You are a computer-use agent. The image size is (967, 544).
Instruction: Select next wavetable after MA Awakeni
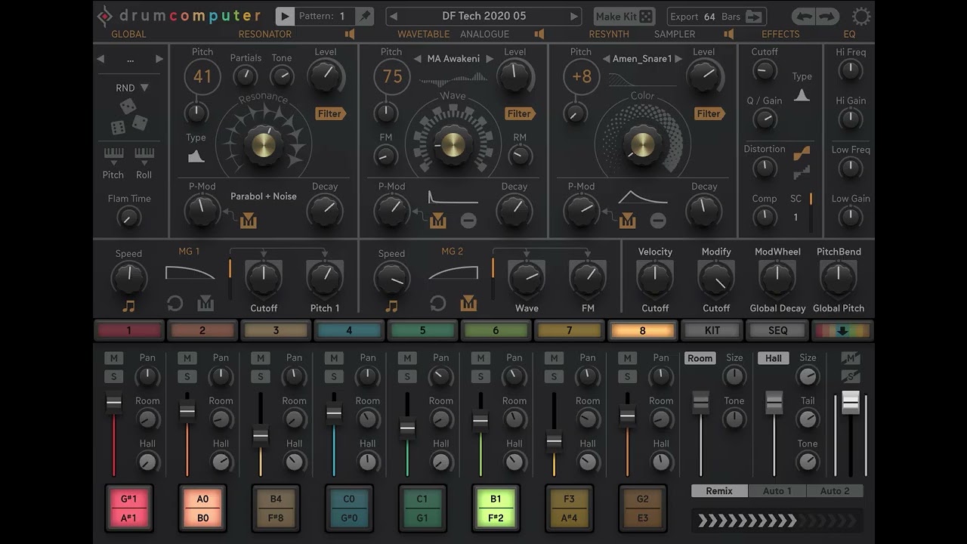coord(490,59)
